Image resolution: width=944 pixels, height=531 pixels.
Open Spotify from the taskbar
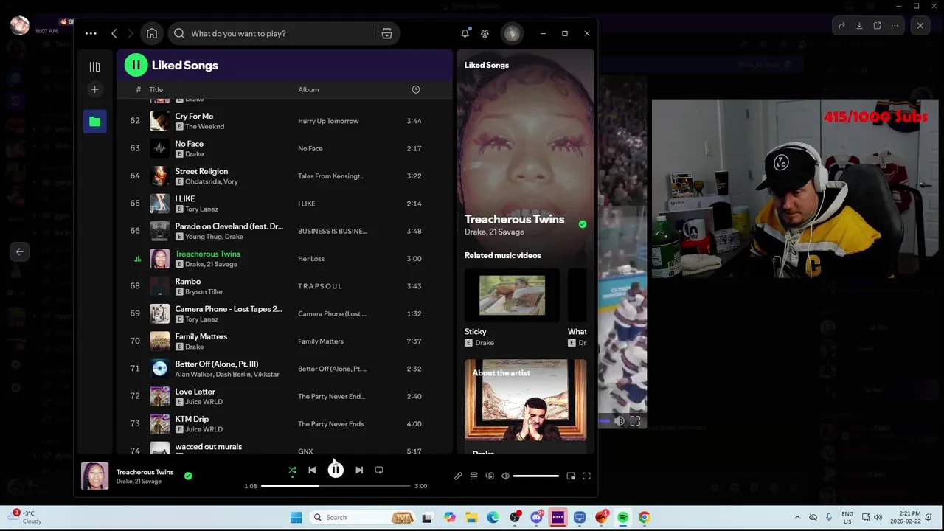pos(623,517)
